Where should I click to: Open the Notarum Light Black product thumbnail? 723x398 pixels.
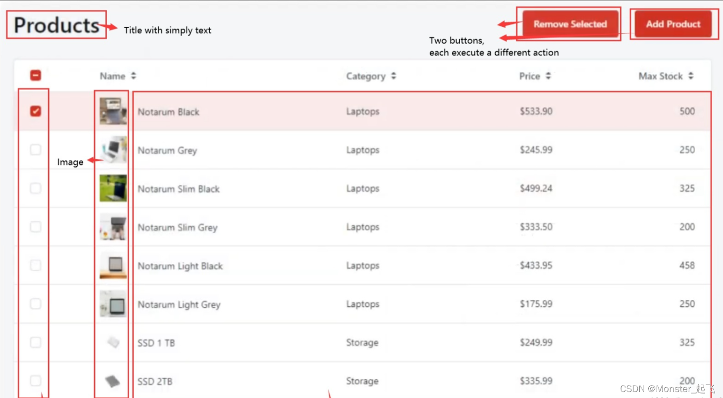tap(113, 265)
